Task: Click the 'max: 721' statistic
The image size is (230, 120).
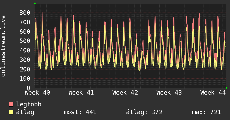Action: pyautogui.click(x=206, y=112)
